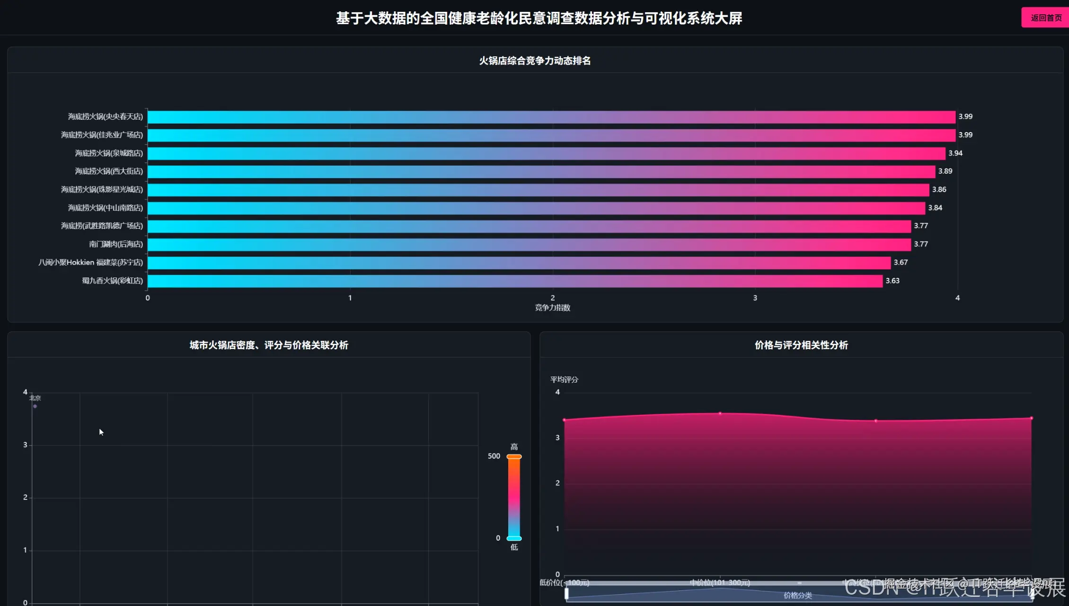Image resolution: width=1069 pixels, height=606 pixels.
Task: Click the 海底捞火锅(佳兆业广场店) bar
Action: coord(551,135)
